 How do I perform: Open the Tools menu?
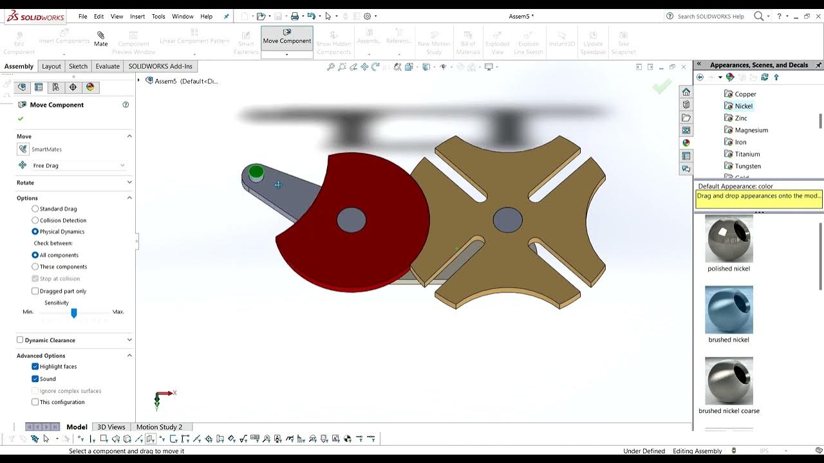point(158,16)
